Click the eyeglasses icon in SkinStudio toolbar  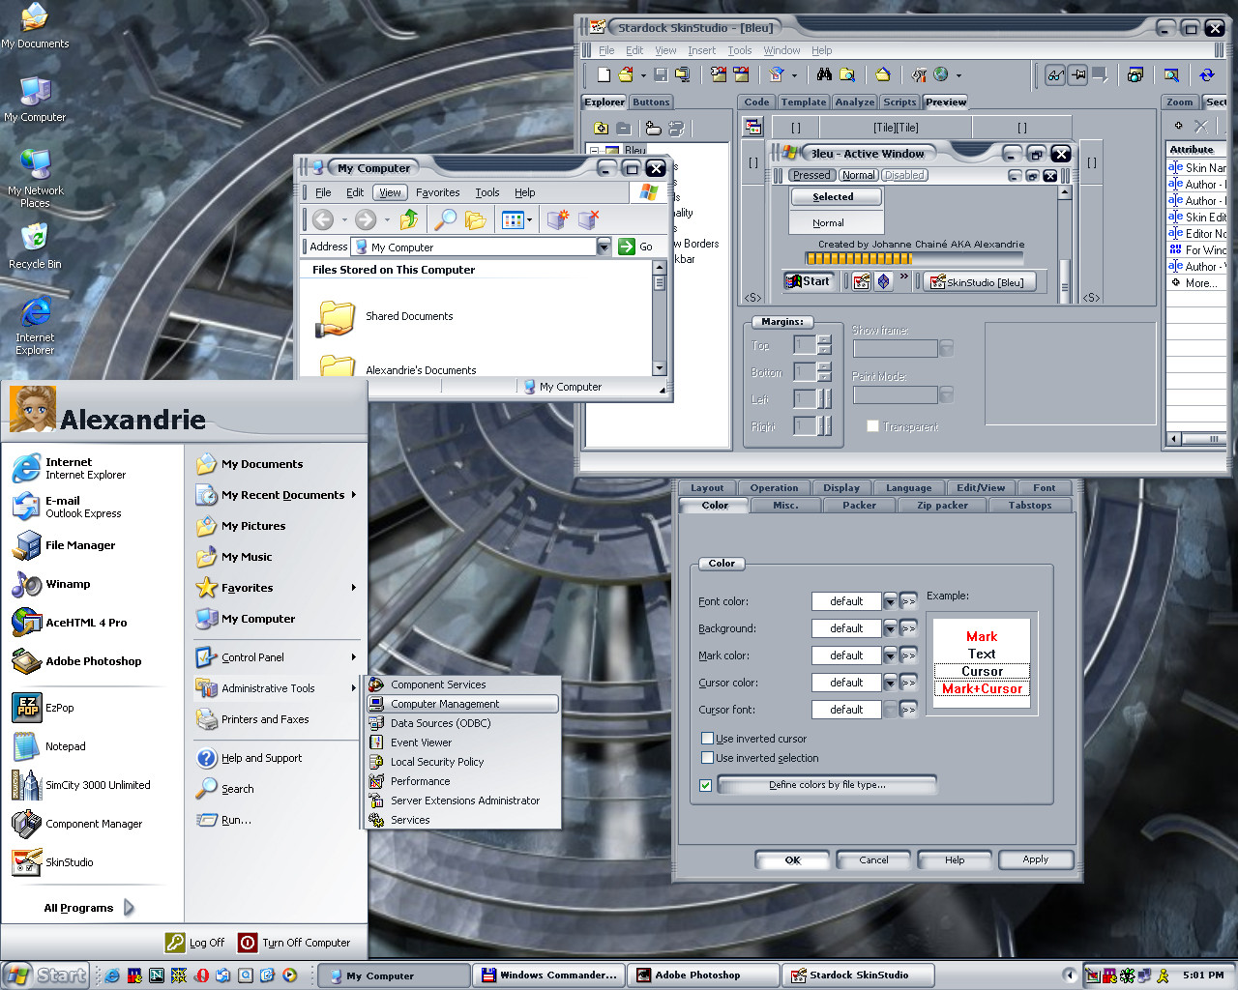[1055, 74]
